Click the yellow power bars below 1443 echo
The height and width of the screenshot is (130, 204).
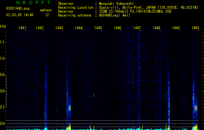pos(69,126)
